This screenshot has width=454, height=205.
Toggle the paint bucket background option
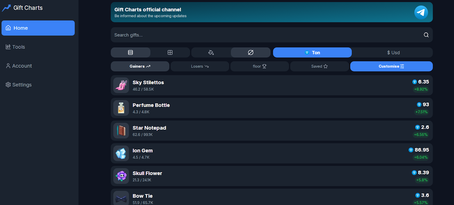[211, 52]
